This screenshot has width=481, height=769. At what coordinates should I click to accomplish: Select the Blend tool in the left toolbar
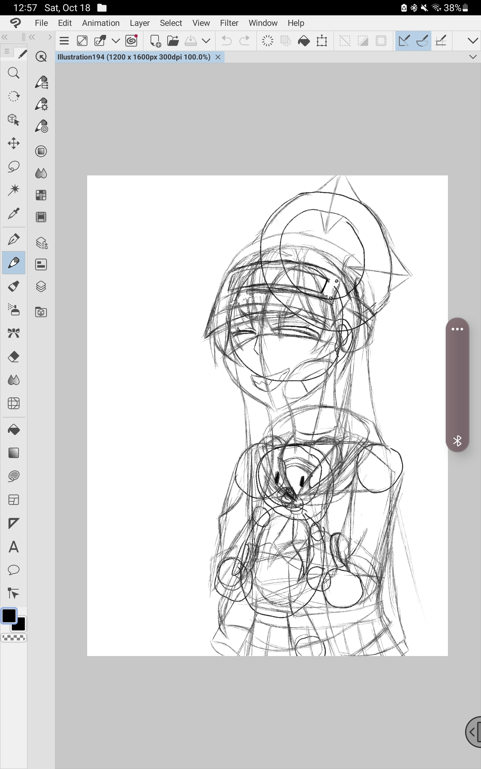[x=13, y=380]
